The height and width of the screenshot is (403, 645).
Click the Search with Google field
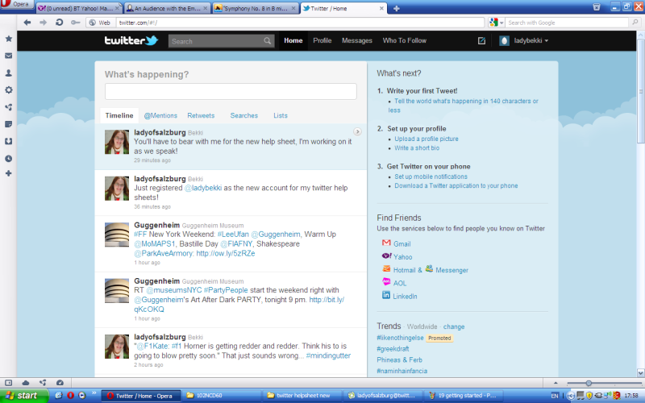click(568, 23)
